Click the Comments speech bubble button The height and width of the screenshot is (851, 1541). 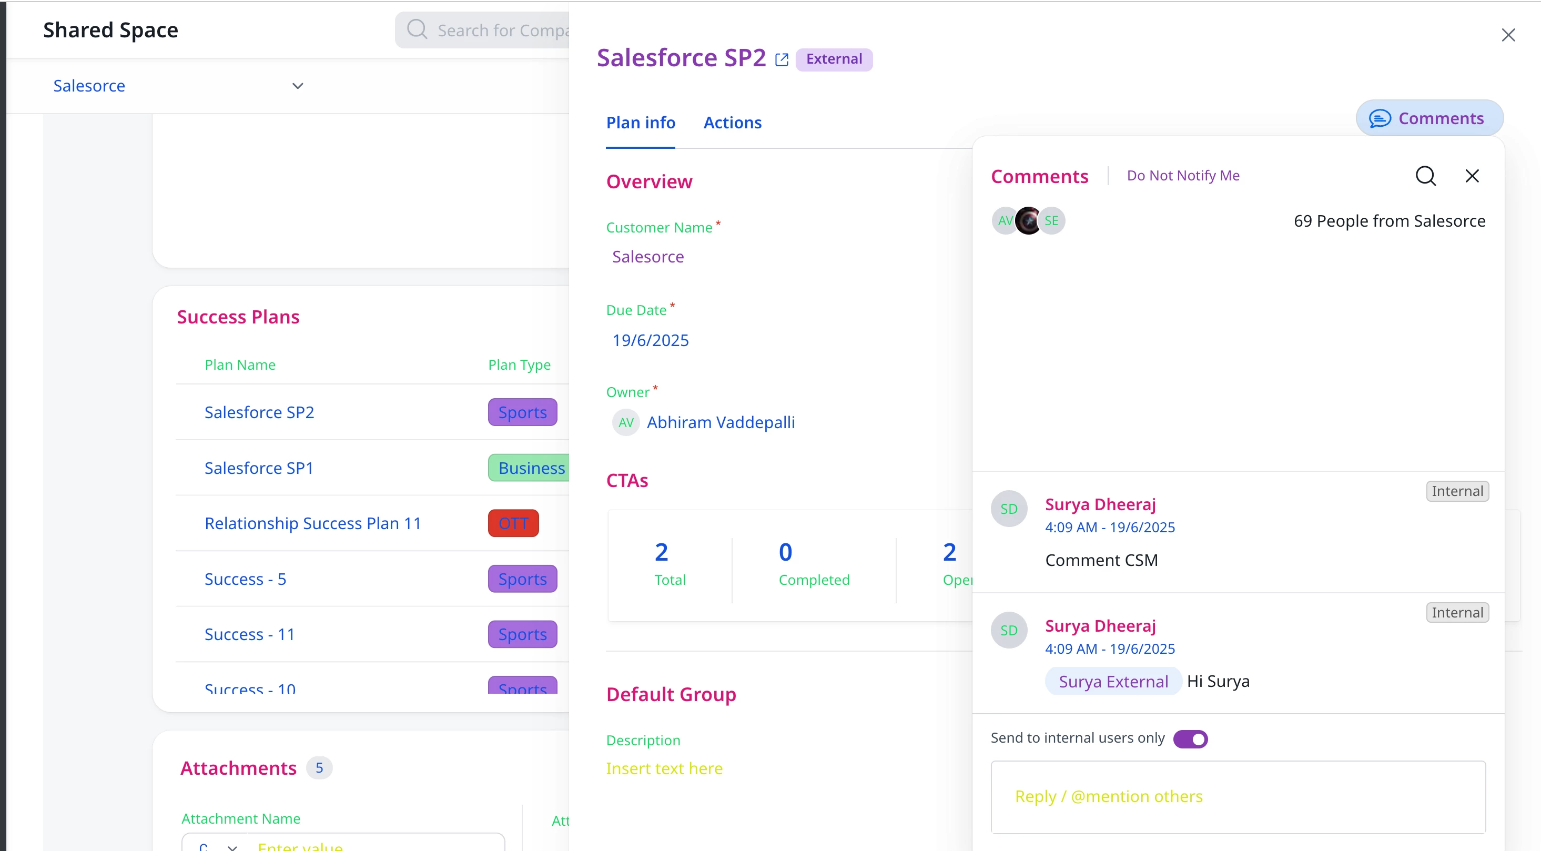click(1428, 118)
